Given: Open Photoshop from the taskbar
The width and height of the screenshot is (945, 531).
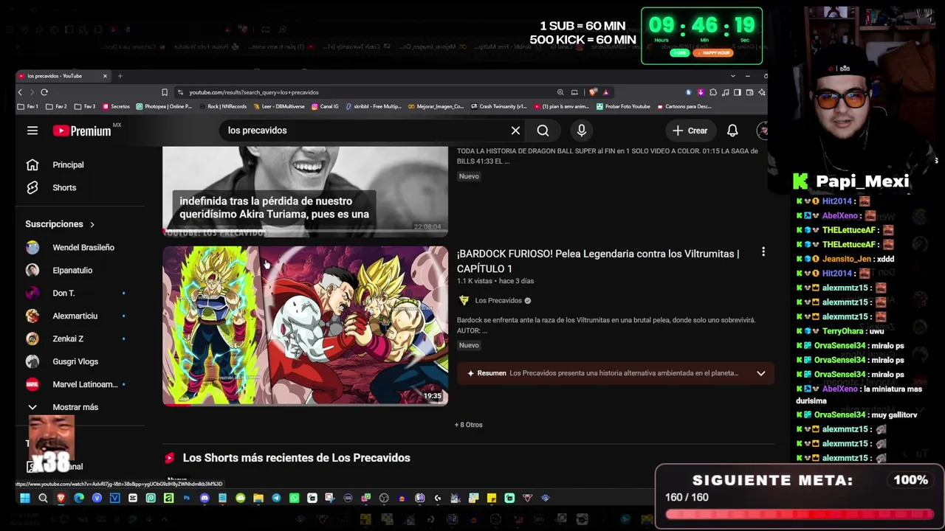Looking at the screenshot, I should [187, 499].
